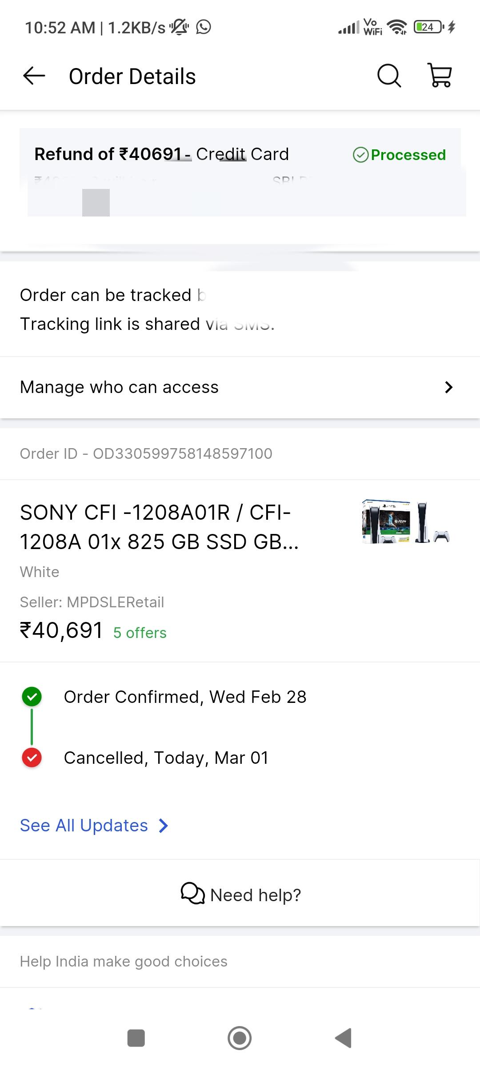The image size is (480, 1067).
Task: Open recent apps with the square button
Action: [x=136, y=1038]
